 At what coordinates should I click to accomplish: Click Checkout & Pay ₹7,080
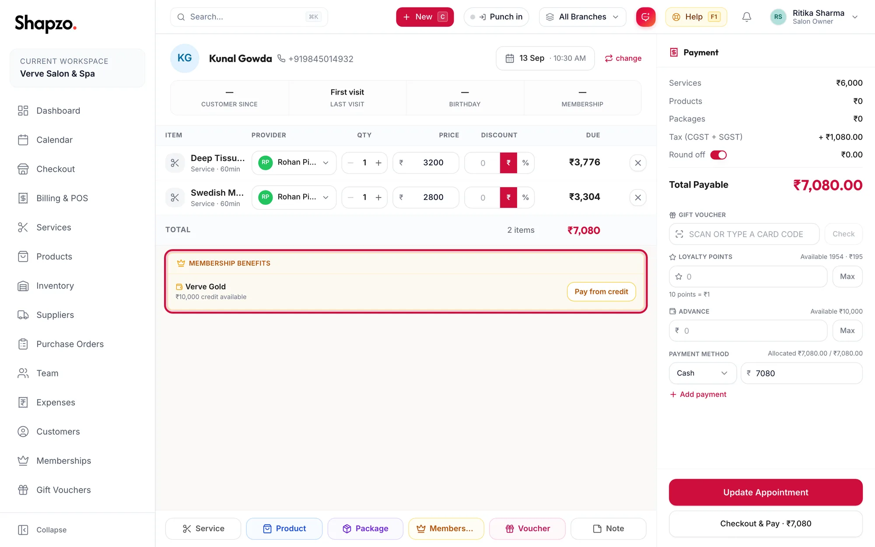point(766,524)
